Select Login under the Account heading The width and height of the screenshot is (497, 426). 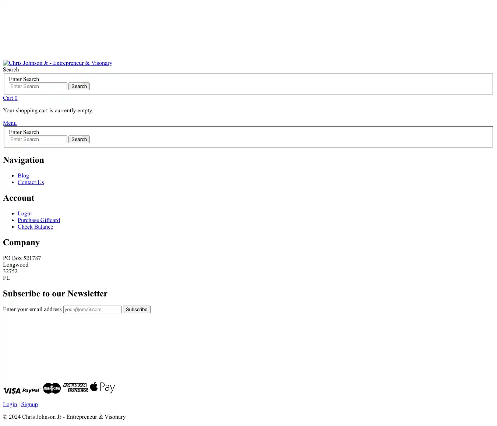(25, 214)
